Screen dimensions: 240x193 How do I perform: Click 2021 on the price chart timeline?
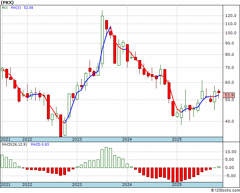6,139
